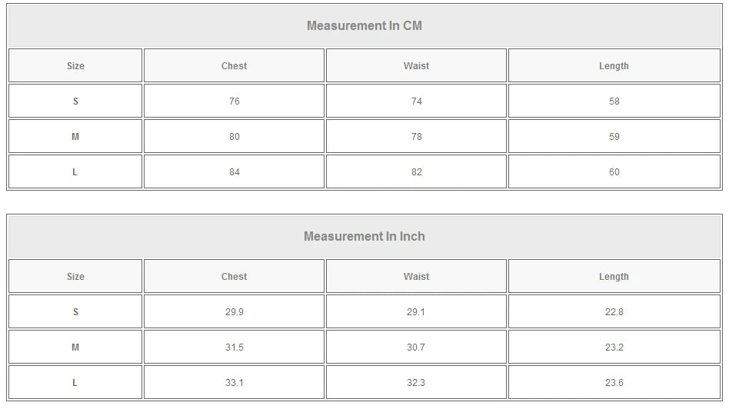Click the Length header in Inch table
729x409 pixels.
tap(614, 277)
